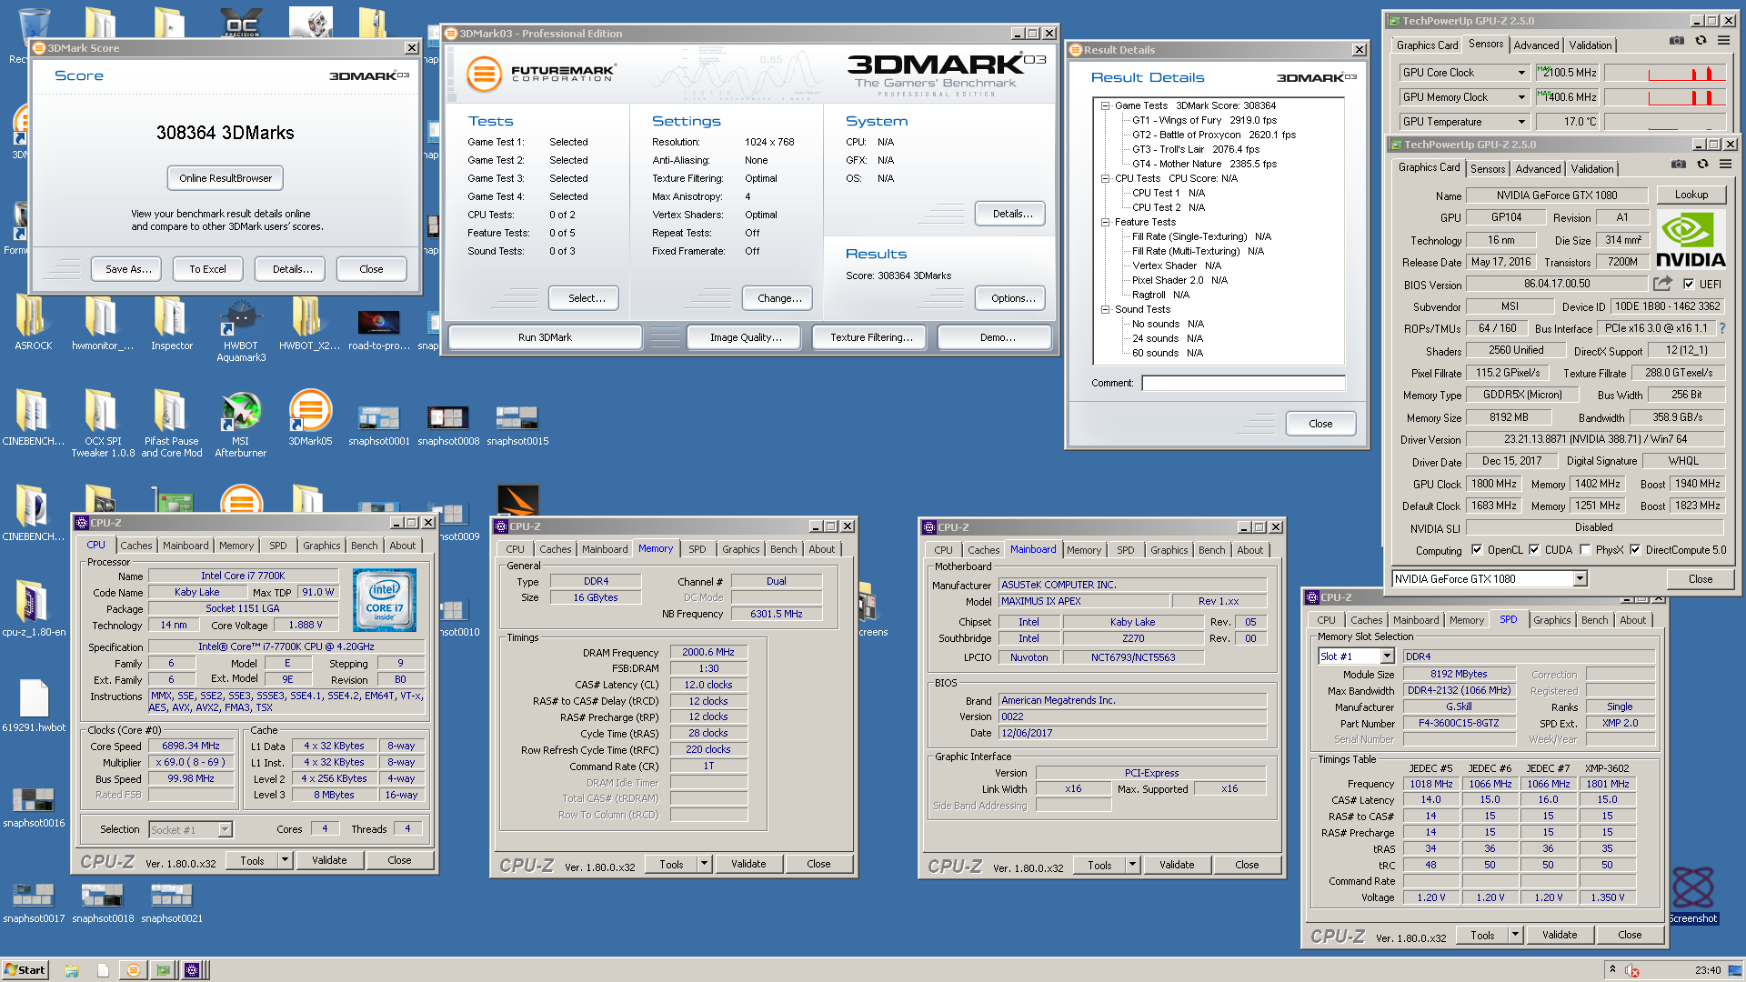This screenshot has width=1746, height=982.
Task: Open hamburger menu in GPU-Z Graphics Card window
Action: click(x=1725, y=165)
